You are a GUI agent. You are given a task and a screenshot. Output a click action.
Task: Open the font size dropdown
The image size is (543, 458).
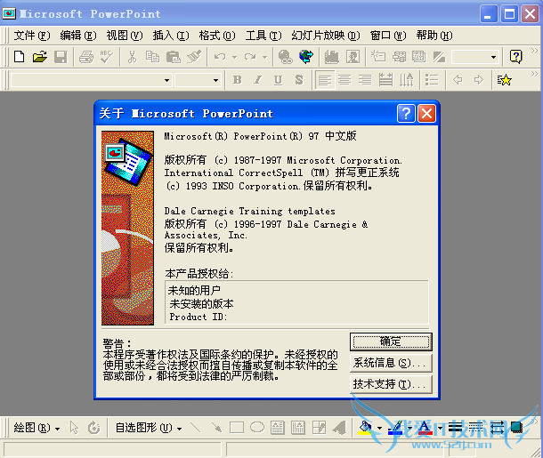point(215,80)
